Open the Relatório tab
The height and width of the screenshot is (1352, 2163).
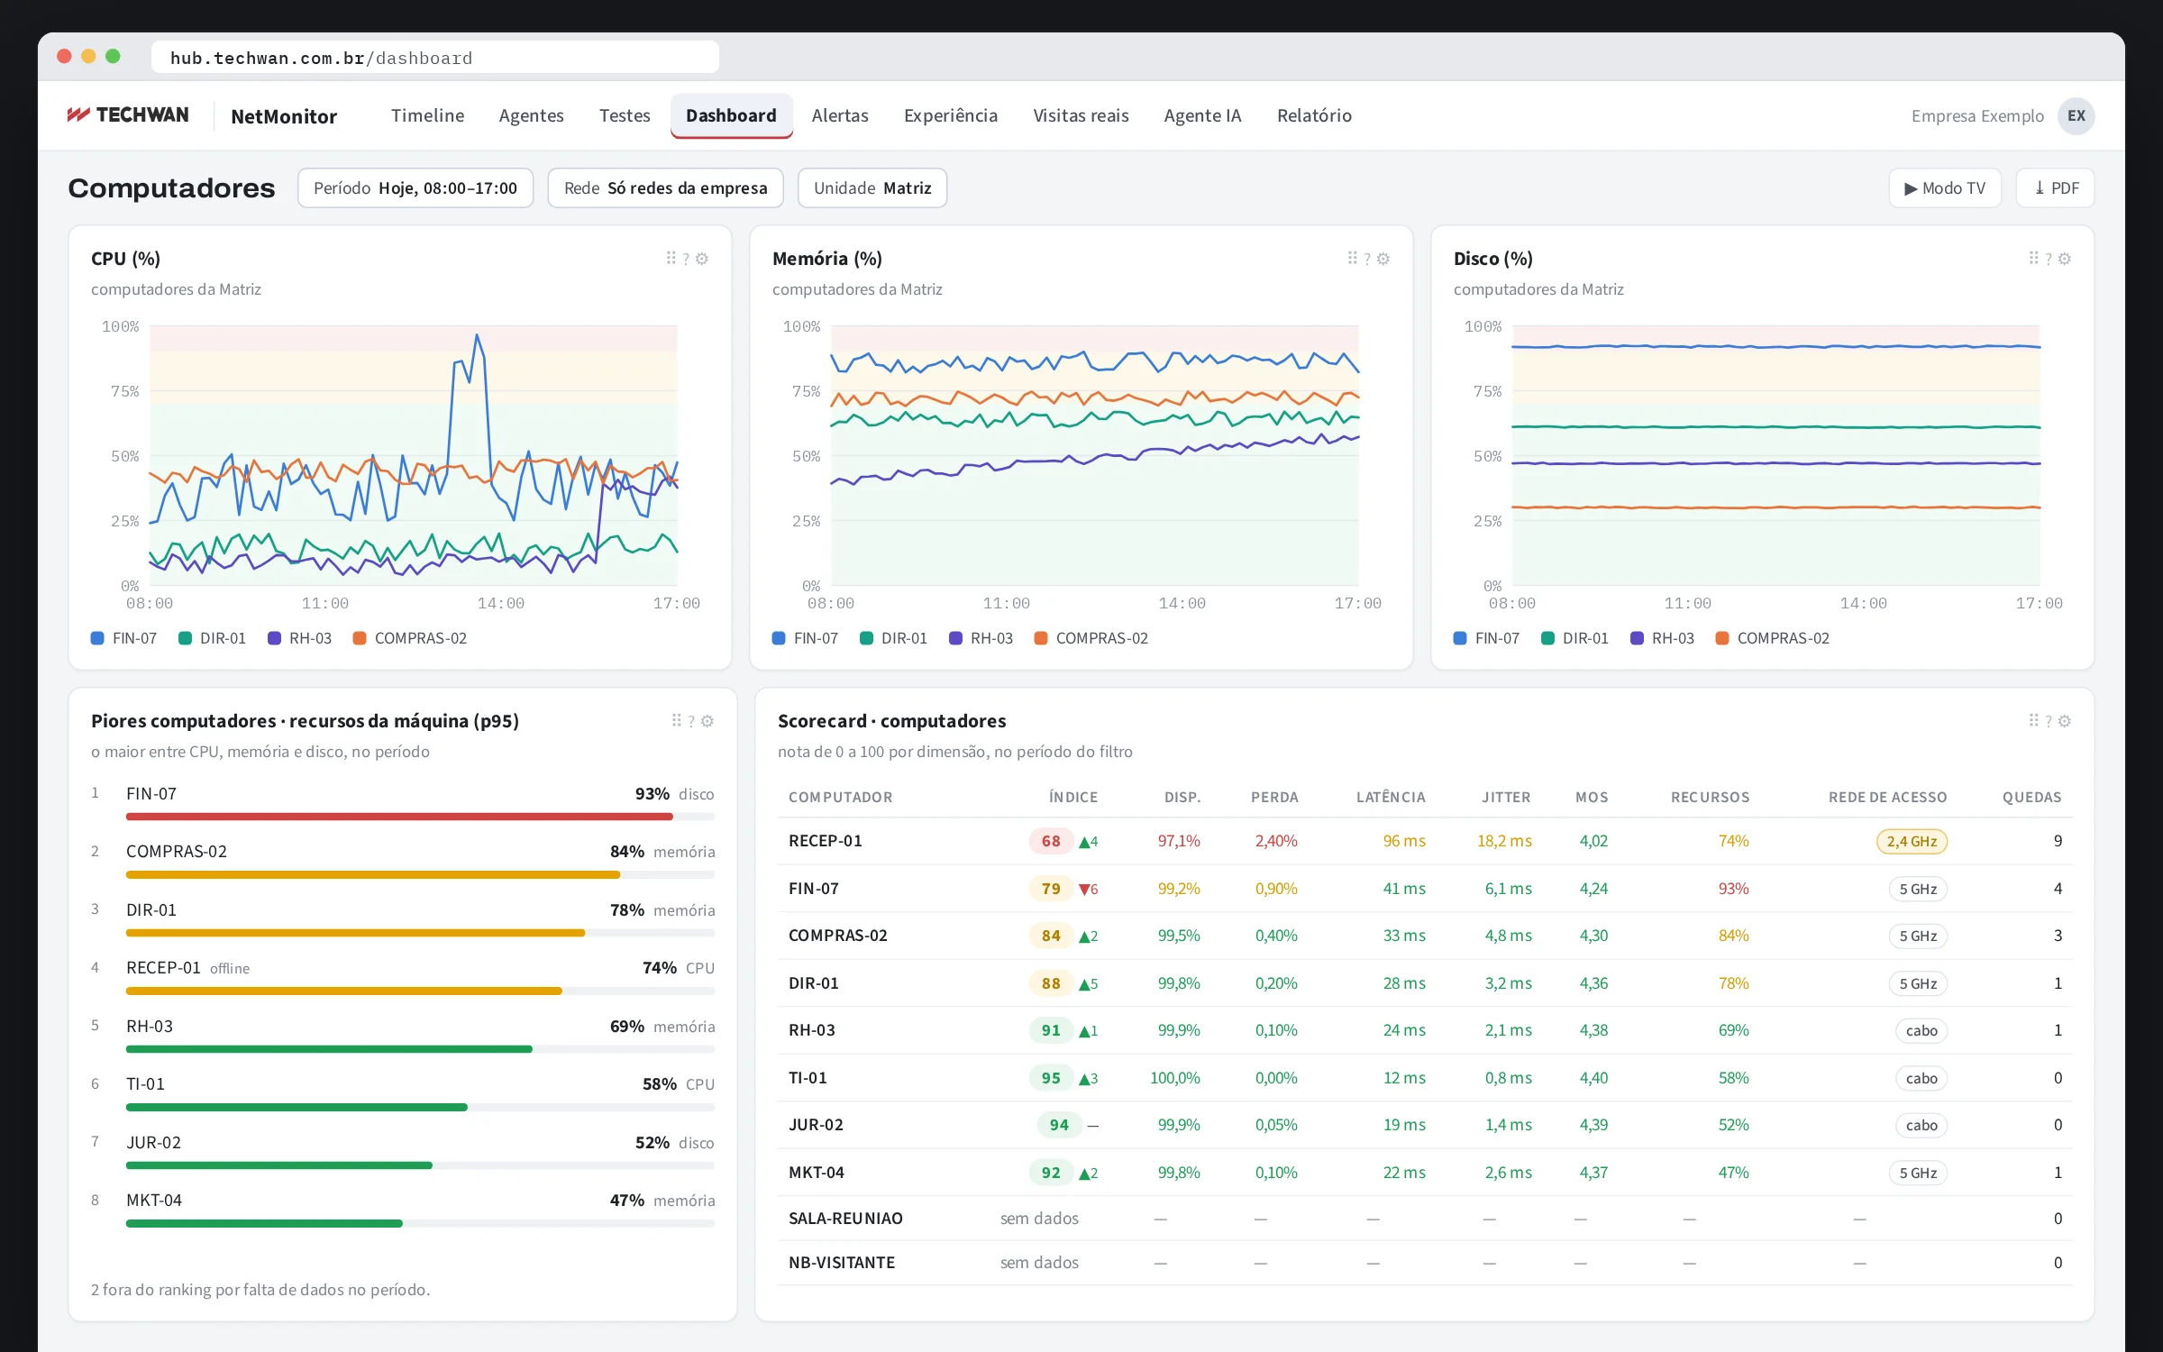[x=1314, y=115]
